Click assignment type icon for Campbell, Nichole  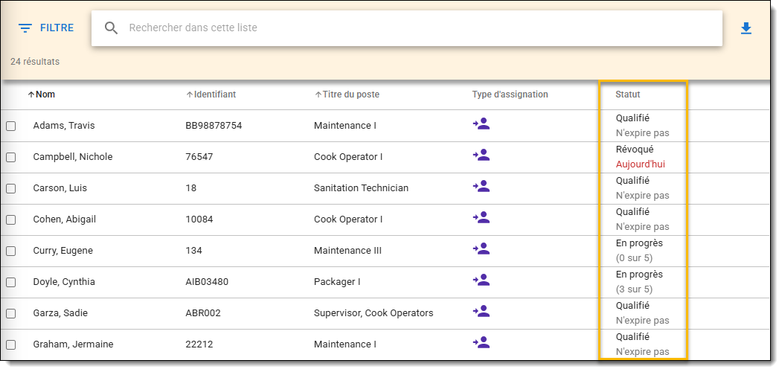(x=481, y=155)
